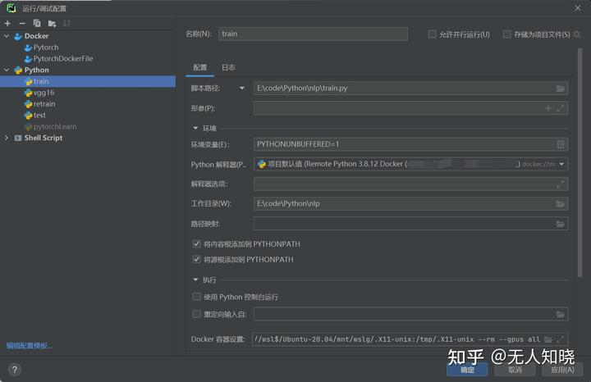Browse for script path folder icon
This screenshot has height=382, width=591.
point(560,89)
